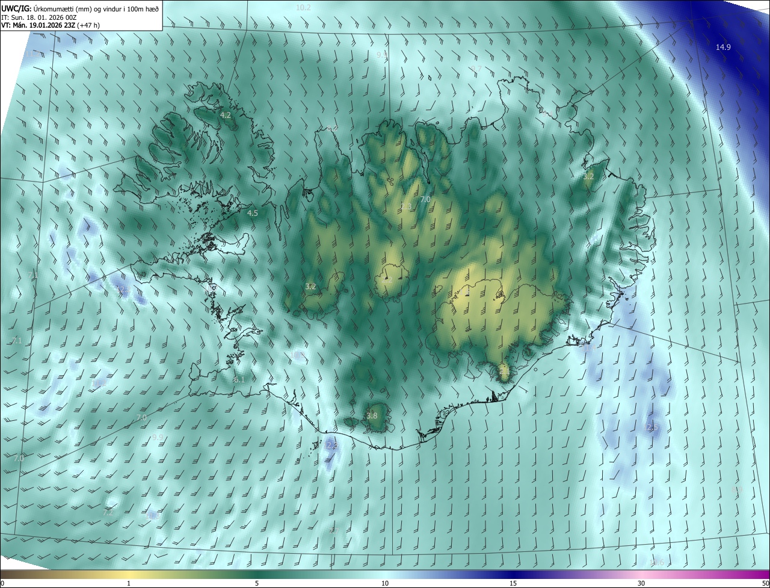Click the 10.2 value label on the map

(304, 7)
